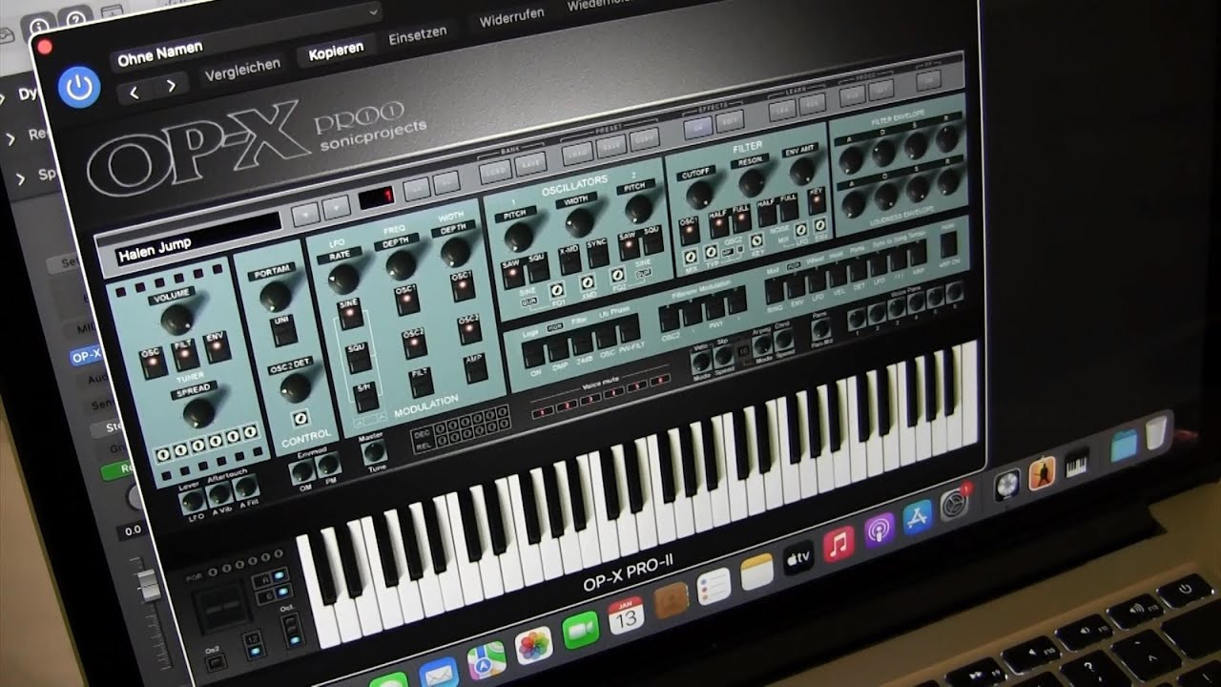1221x687 pixels.
Task: Click Kopieren in plugin header
Action: 336,51
